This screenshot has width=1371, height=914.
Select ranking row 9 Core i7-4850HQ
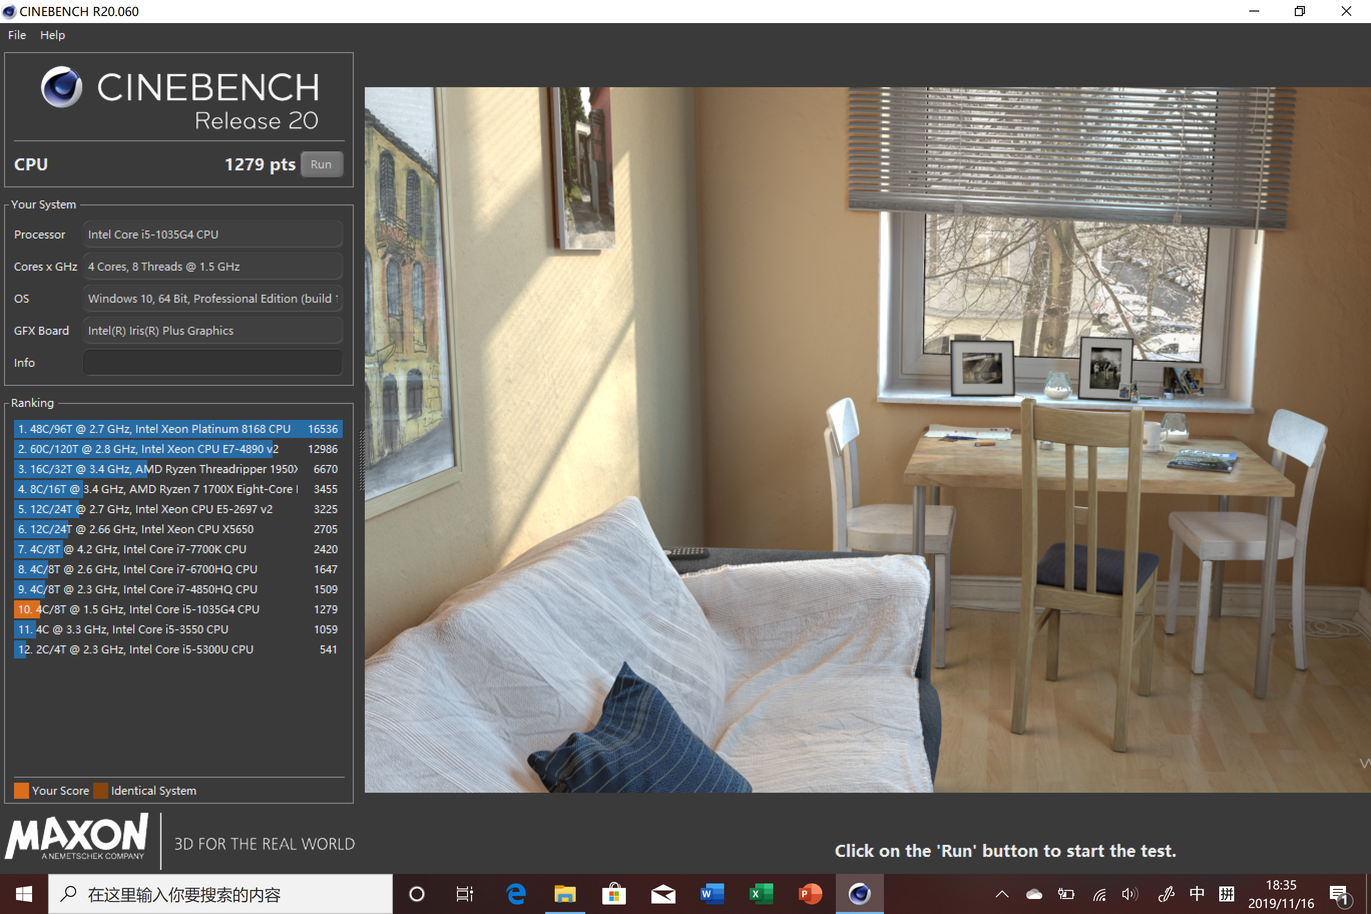(178, 589)
